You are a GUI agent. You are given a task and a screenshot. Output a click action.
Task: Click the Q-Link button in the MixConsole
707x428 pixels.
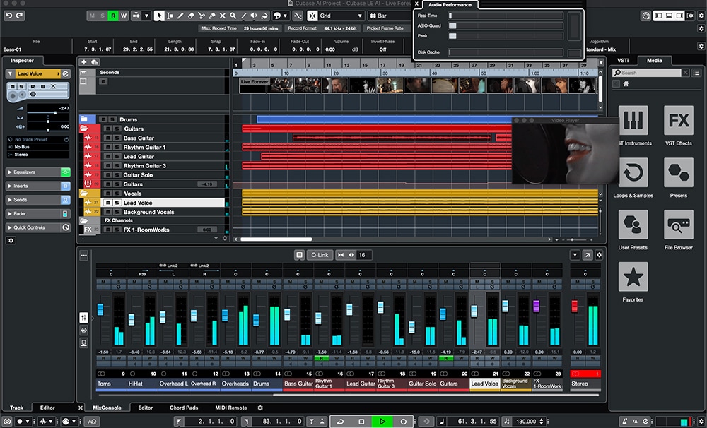click(x=320, y=255)
